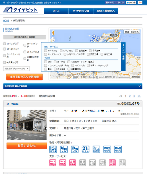Open the ホーム nav tab
The image size is (147, 174).
tap(56, 11)
